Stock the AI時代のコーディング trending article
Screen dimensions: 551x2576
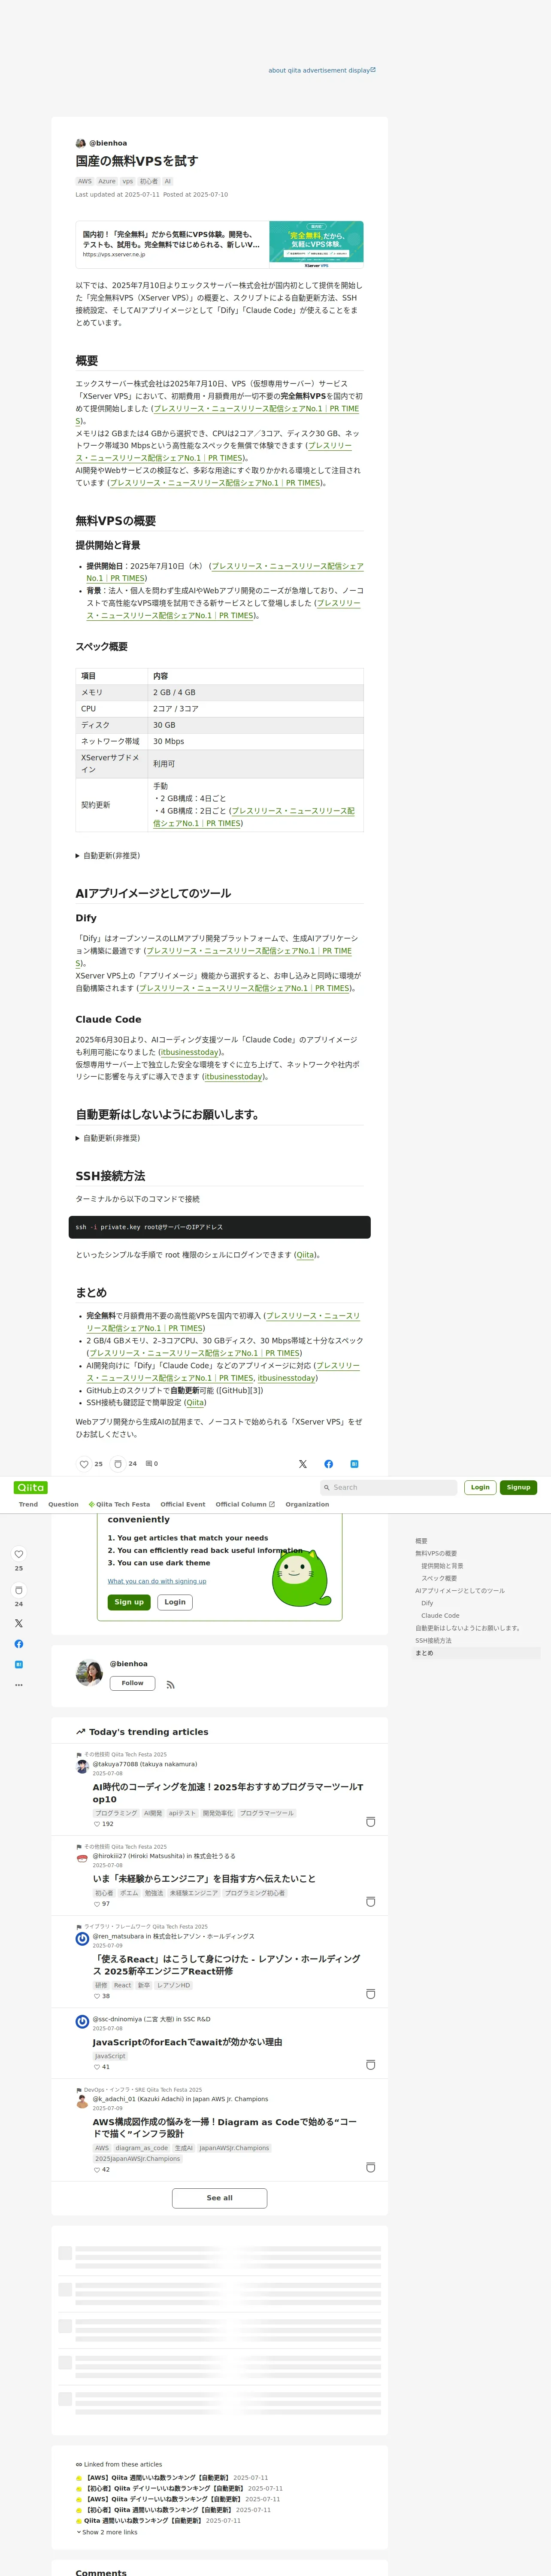371,1822
